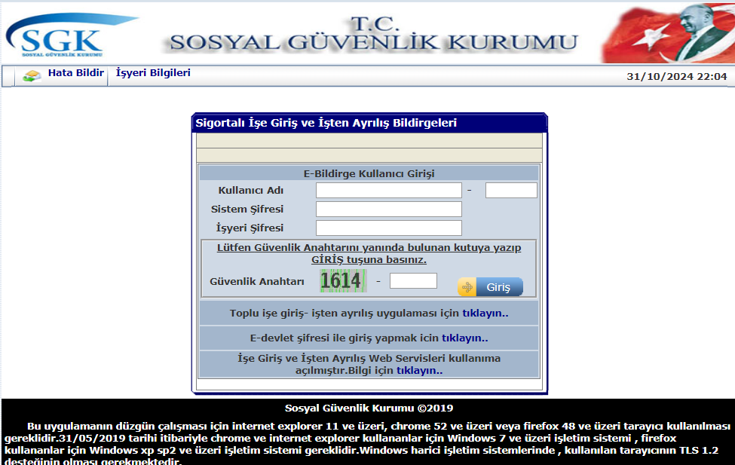Focus the short field after Kullanıcı Adı dash
This screenshot has width=735, height=465.
click(511, 191)
